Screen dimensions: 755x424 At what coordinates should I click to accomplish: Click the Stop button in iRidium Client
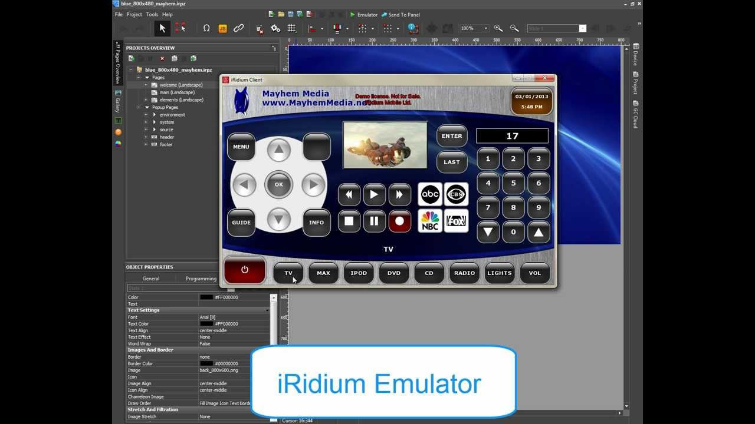(x=349, y=221)
